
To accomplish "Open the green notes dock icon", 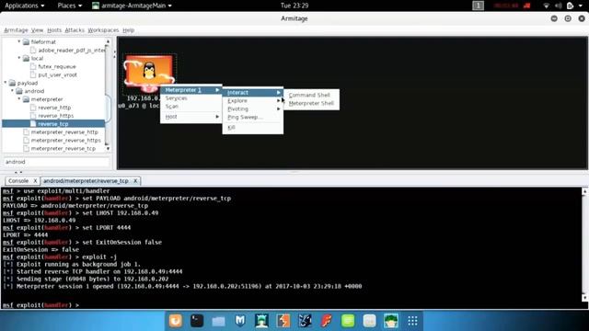I will pos(348,321).
